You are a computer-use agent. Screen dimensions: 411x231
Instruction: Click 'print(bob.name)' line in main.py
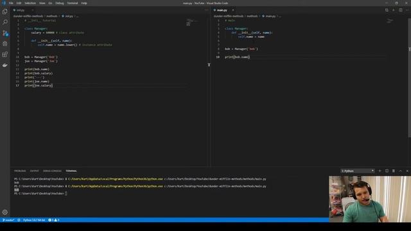237,57
